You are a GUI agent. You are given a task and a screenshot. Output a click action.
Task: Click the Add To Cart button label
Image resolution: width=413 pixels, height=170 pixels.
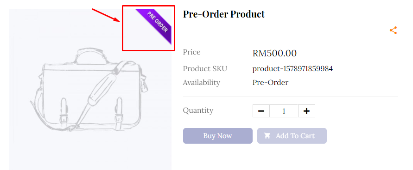[295, 136]
